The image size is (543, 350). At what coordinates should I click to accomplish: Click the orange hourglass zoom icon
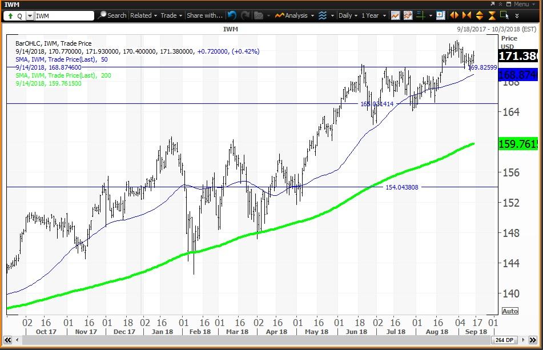point(492,15)
